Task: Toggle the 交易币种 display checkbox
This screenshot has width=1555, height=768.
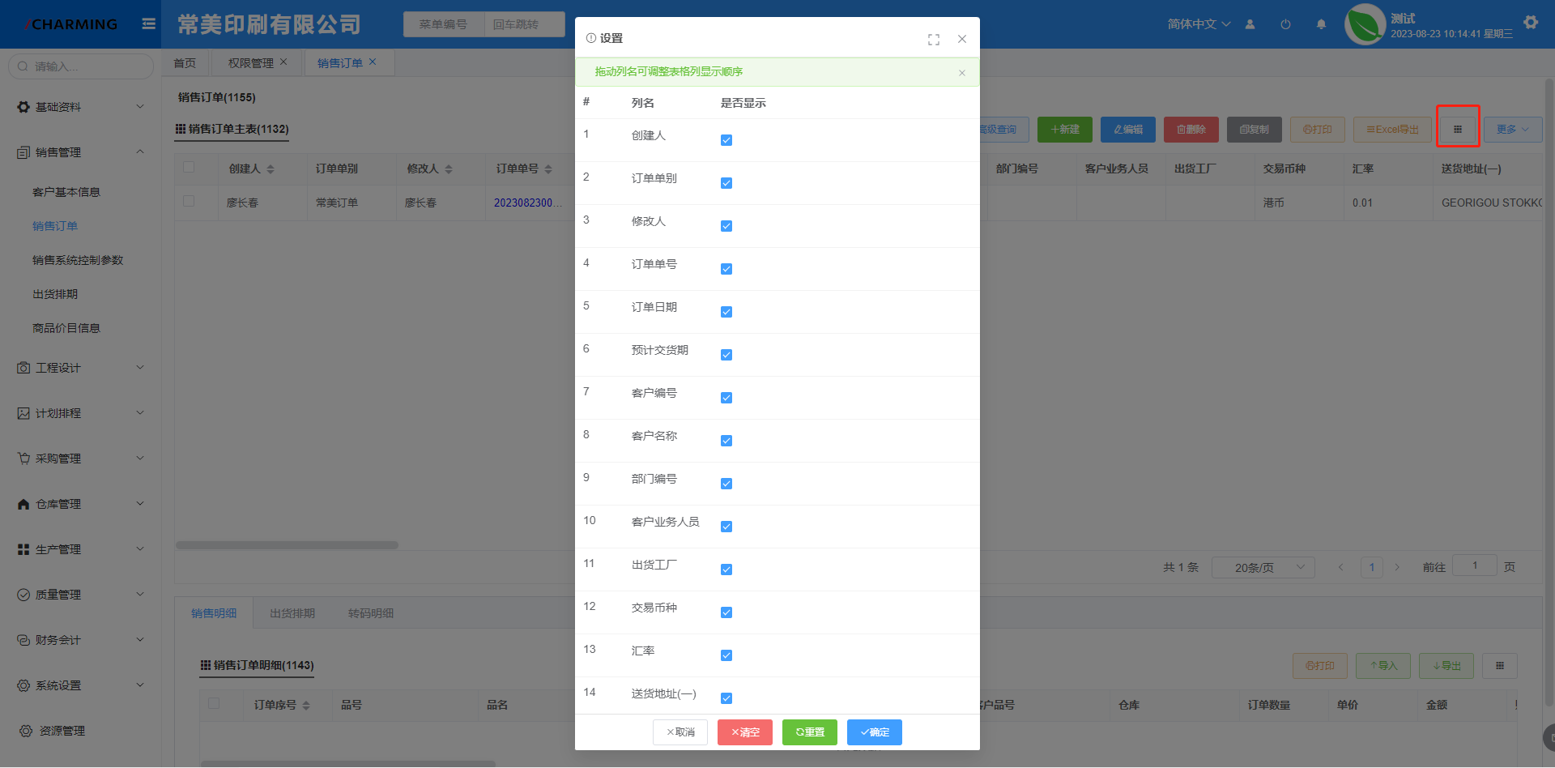Action: 726,612
